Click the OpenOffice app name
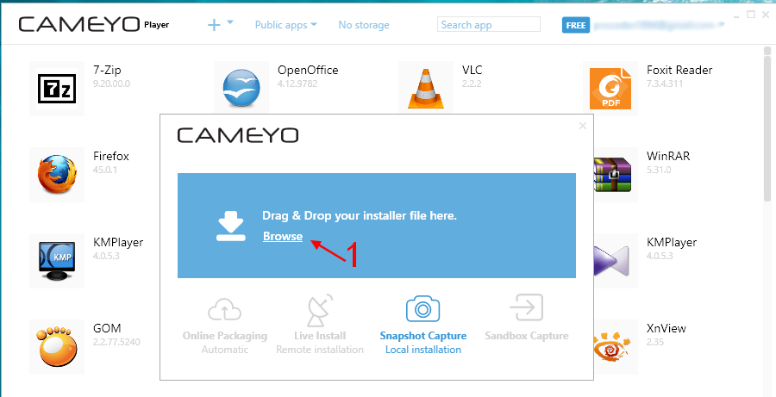 (x=308, y=71)
